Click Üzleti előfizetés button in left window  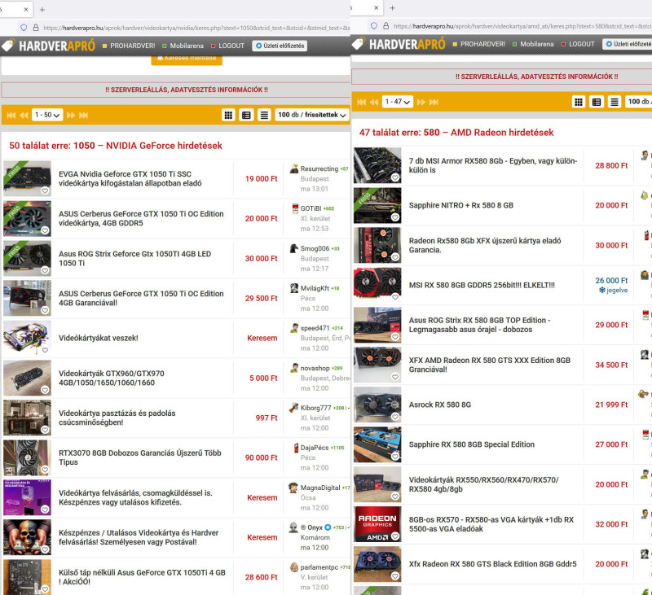[x=280, y=46]
